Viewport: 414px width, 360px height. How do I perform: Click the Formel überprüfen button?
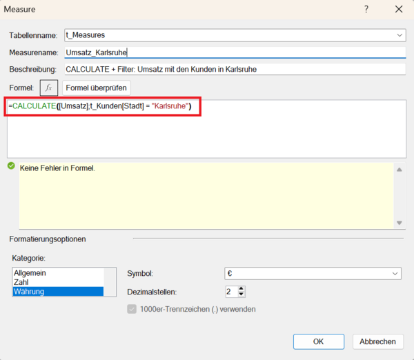click(x=96, y=88)
